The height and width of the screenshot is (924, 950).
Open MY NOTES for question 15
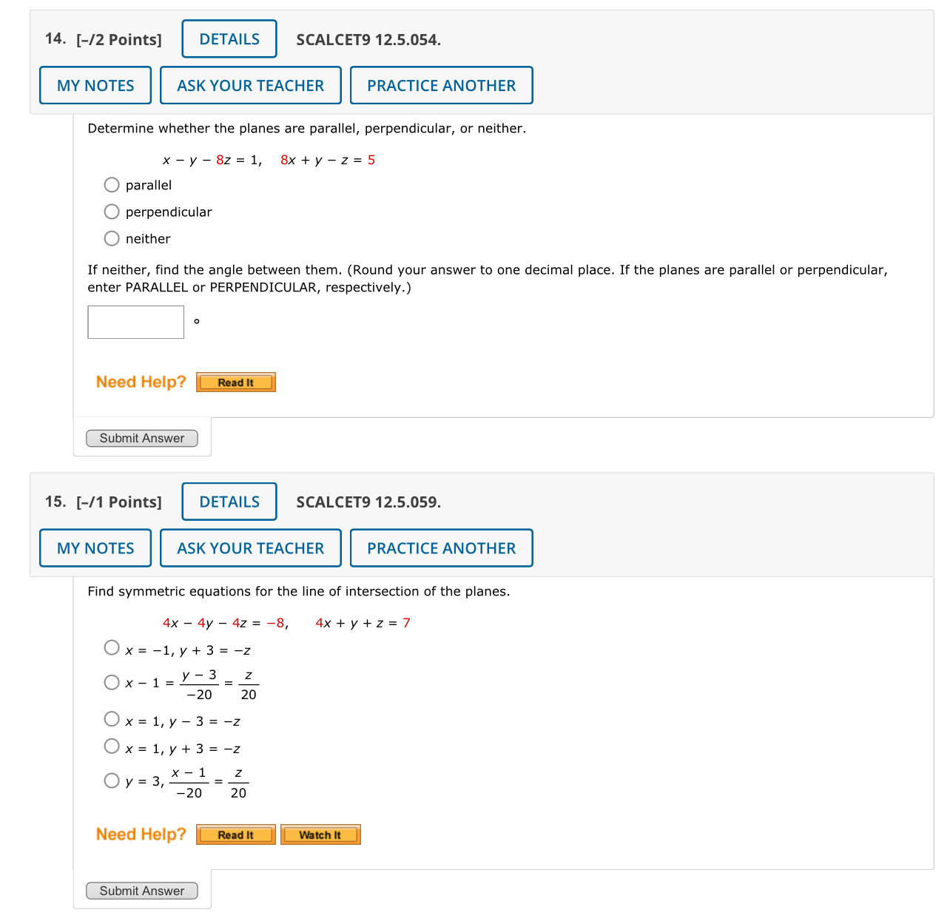95,547
